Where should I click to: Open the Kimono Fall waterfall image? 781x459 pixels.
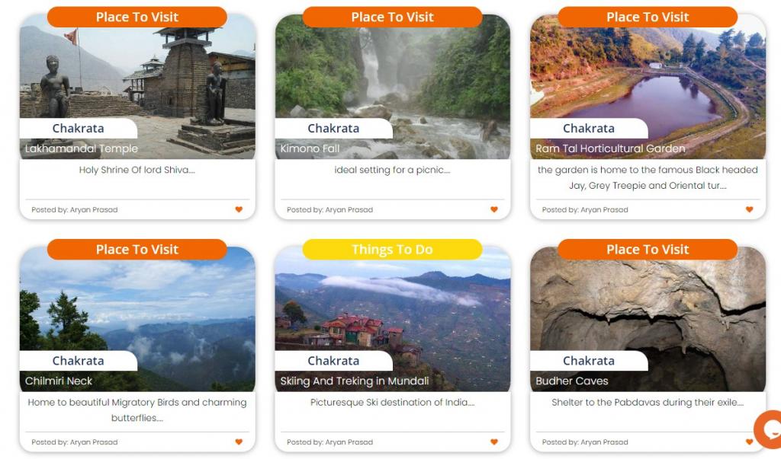pyautogui.click(x=393, y=87)
